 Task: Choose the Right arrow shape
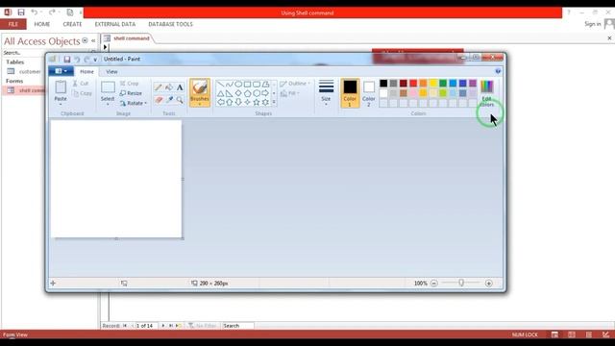265,93
